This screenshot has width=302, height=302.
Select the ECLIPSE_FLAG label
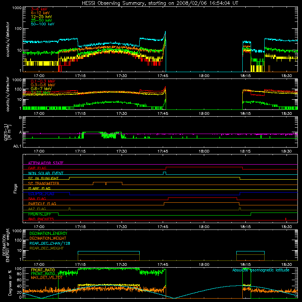pos(41,194)
